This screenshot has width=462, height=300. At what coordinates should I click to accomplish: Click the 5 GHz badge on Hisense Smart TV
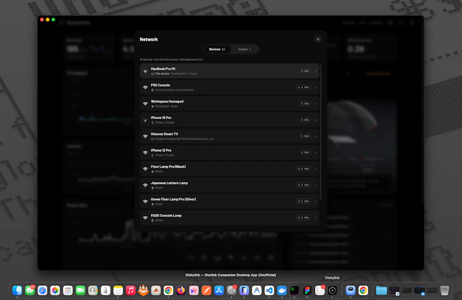(305, 136)
